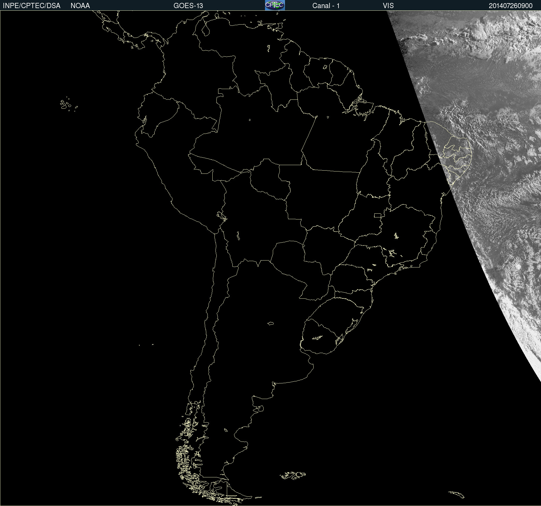Click the sunlit cloud imagery over the Atlantic
Screen dimensions: 541x506
(x=492, y=145)
